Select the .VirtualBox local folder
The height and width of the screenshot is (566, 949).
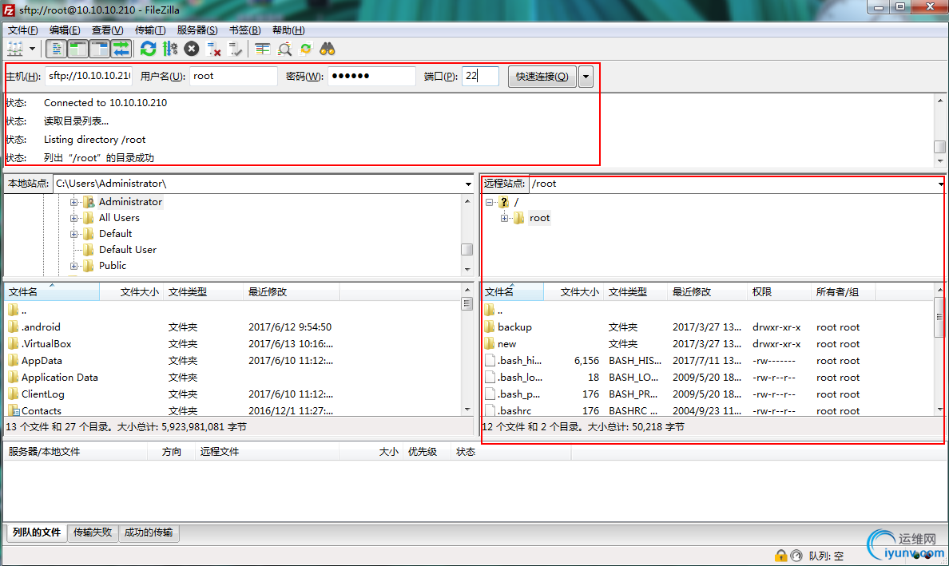[x=46, y=344]
